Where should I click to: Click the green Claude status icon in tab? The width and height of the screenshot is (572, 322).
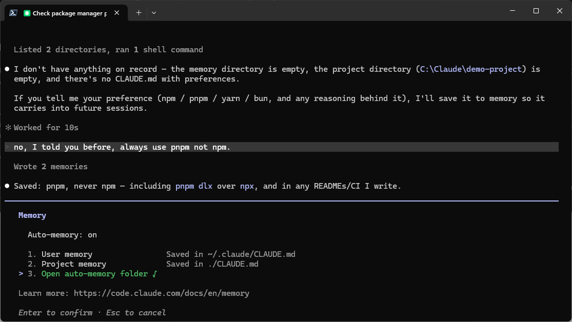click(27, 13)
